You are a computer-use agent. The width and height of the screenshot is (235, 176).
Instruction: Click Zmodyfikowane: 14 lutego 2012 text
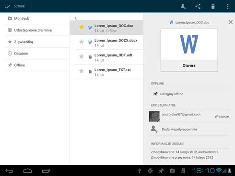[185, 152]
